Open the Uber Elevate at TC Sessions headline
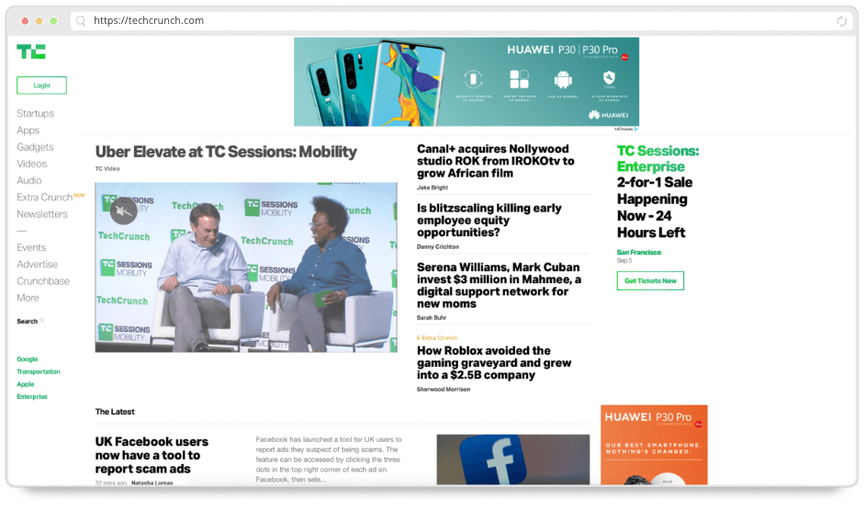 coord(226,152)
